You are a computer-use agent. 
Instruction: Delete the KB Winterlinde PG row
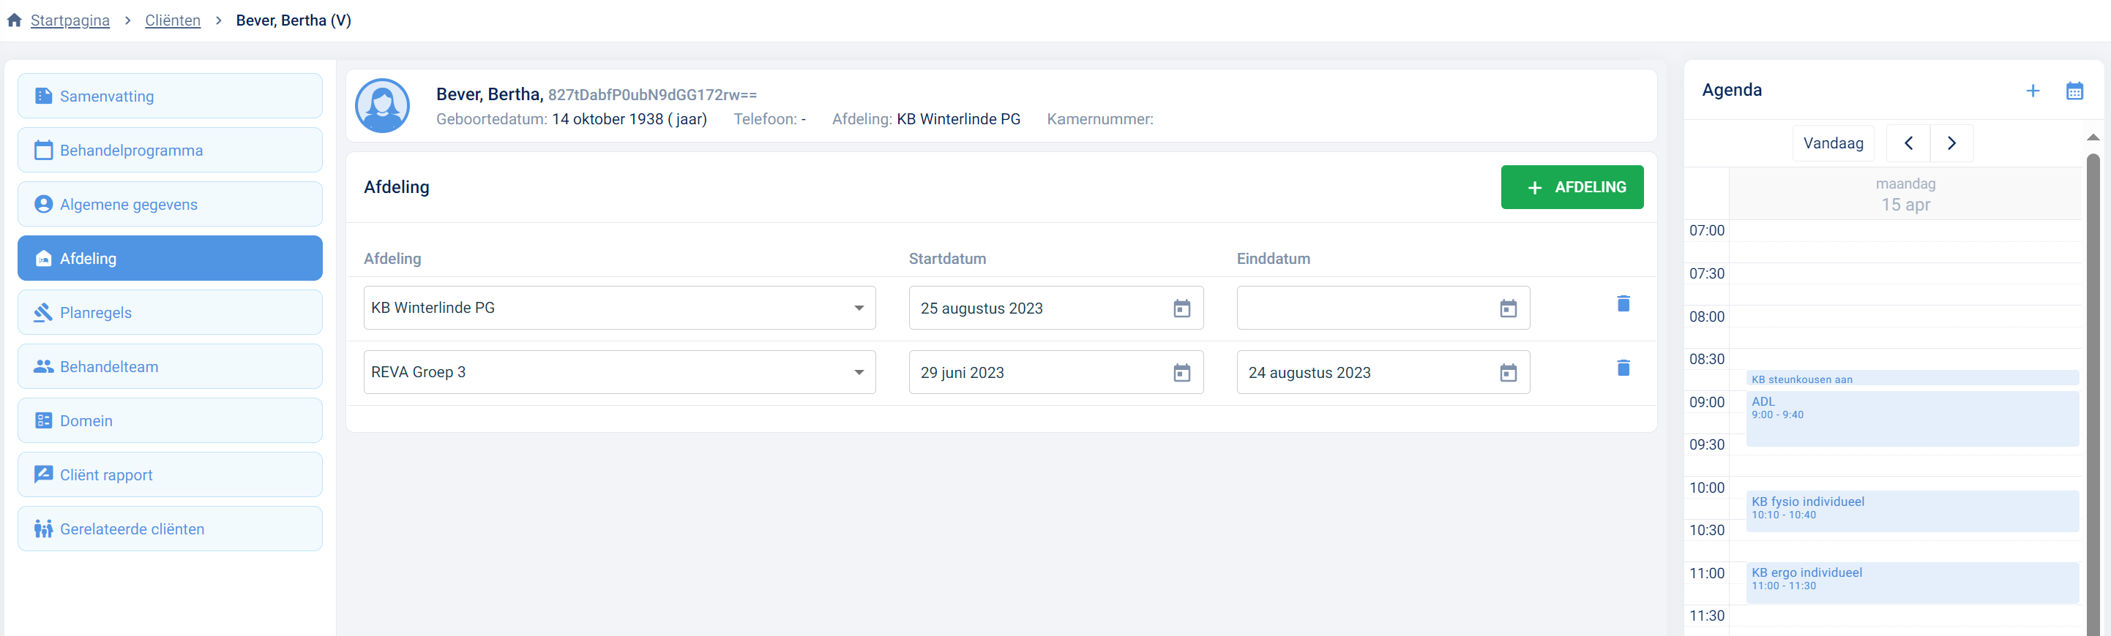tap(1623, 303)
